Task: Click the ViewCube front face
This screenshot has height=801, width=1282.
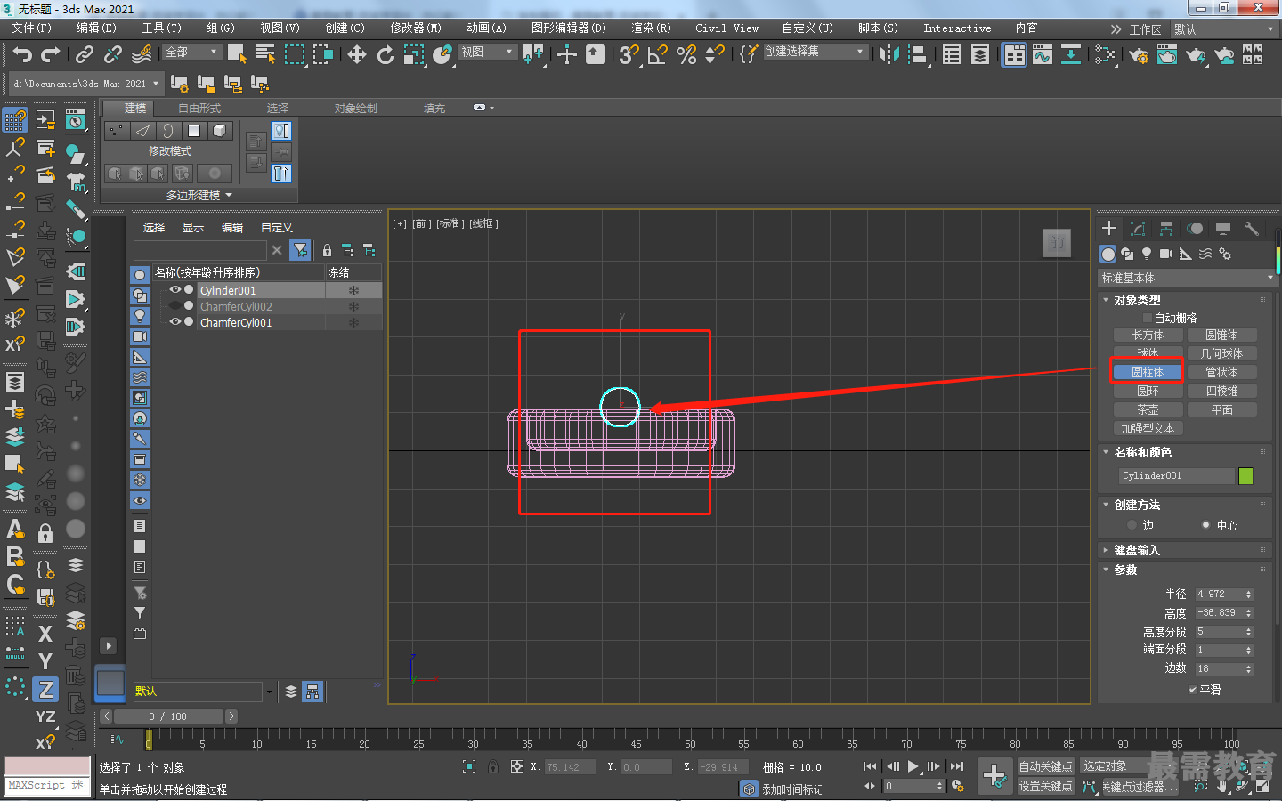Action: 1057,243
